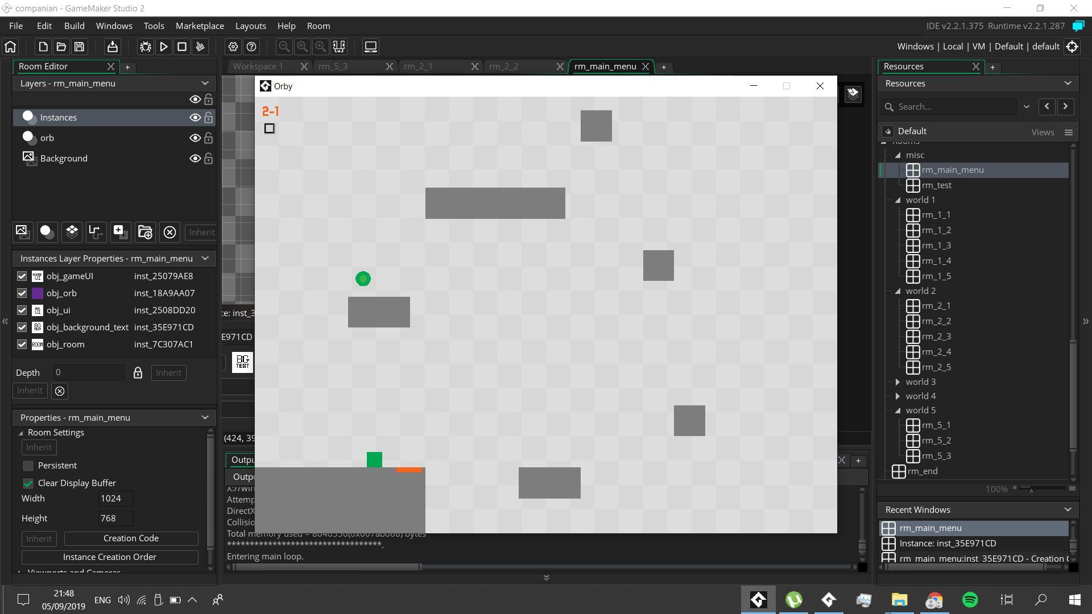This screenshot has height=614, width=1092.
Task: Click the room Width input field
Action: click(115, 499)
